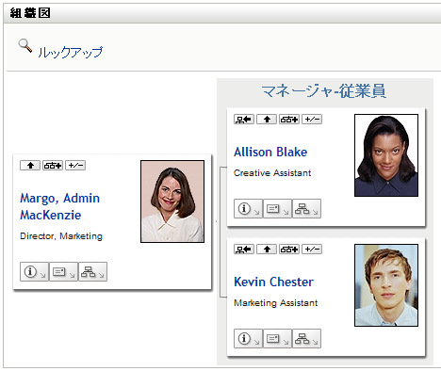Toggle expand/collapse on Margo MacKenzie's card

click(75, 166)
